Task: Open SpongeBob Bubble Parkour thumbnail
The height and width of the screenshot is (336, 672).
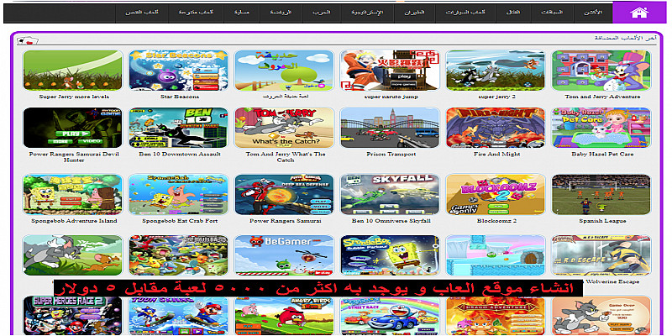Action: 390,255
